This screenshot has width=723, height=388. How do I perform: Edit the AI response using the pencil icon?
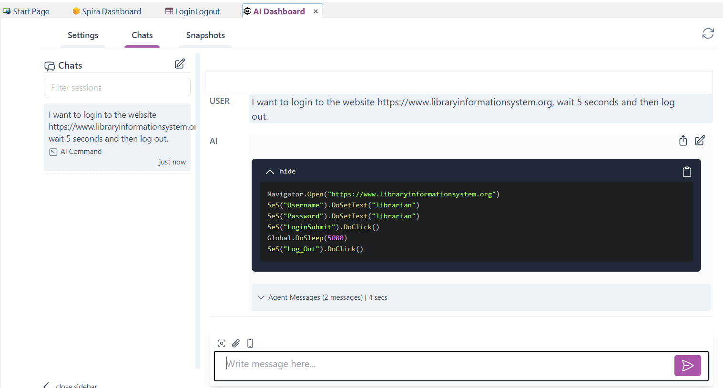pyautogui.click(x=699, y=141)
